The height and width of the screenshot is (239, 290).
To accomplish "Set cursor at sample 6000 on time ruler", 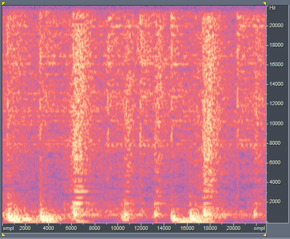I will click(x=71, y=228).
